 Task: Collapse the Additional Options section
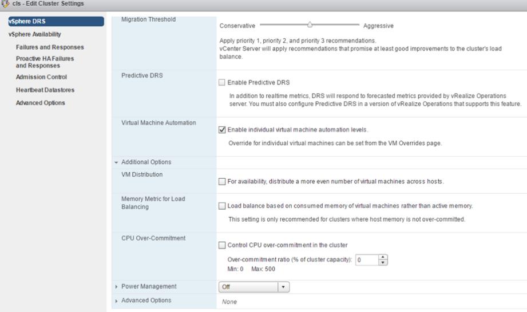pos(117,162)
